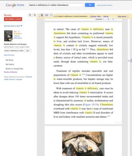Click the Buy eBook button

click(13, 19)
